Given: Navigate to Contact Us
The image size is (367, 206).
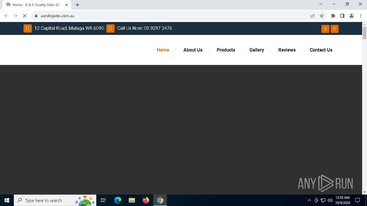Looking at the screenshot, I should (x=321, y=50).
